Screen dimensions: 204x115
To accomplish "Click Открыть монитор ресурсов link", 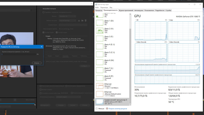I will click(x=118, y=109).
